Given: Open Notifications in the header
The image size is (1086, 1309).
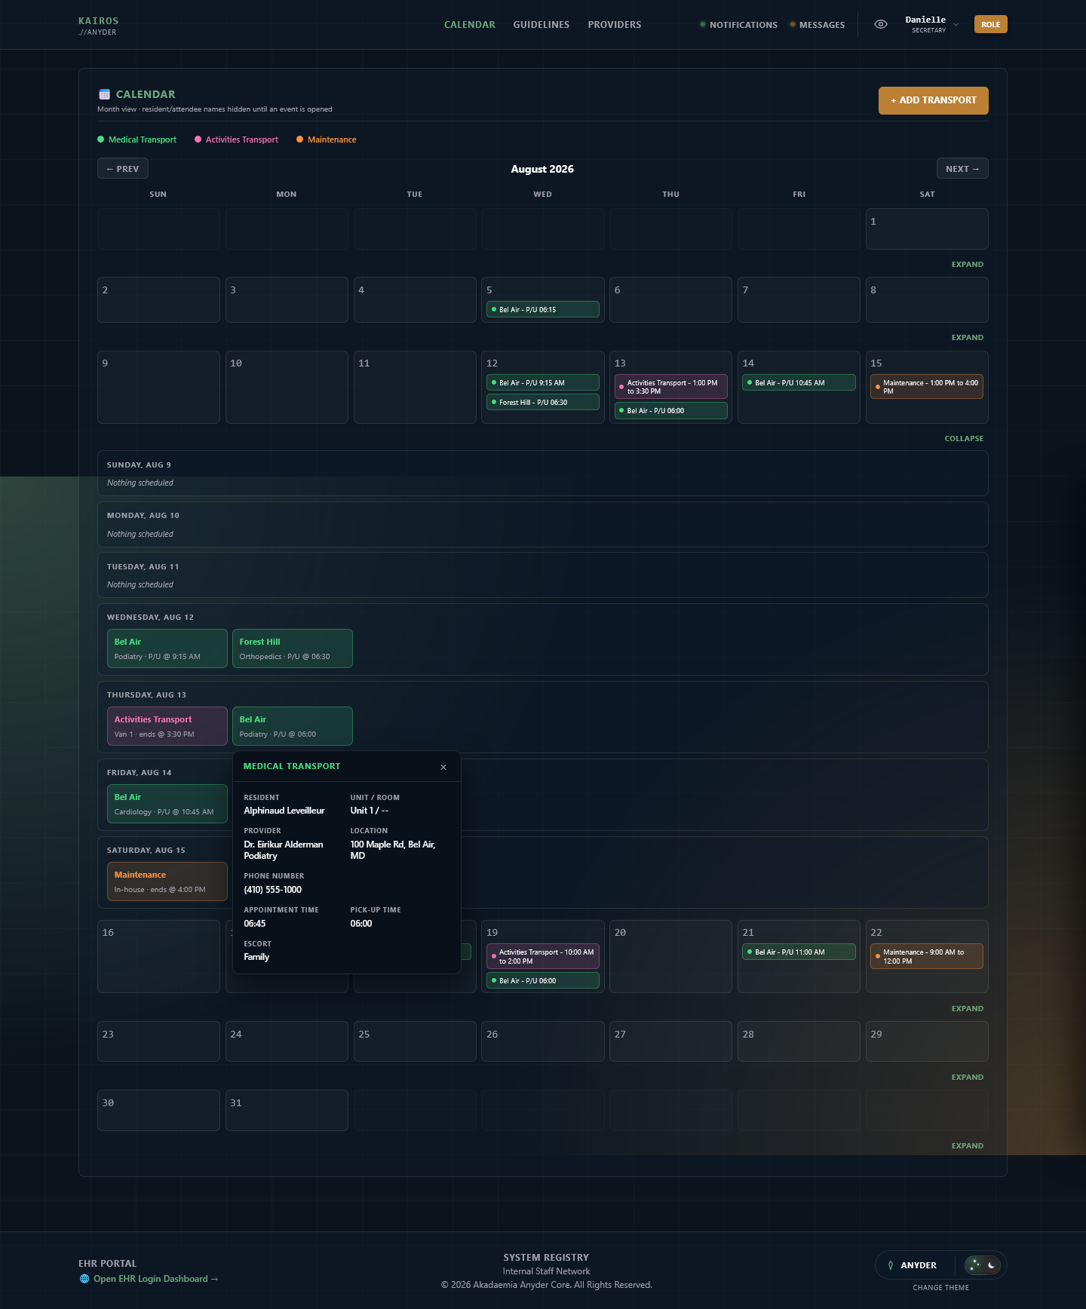Looking at the screenshot, I should point(738,25).
